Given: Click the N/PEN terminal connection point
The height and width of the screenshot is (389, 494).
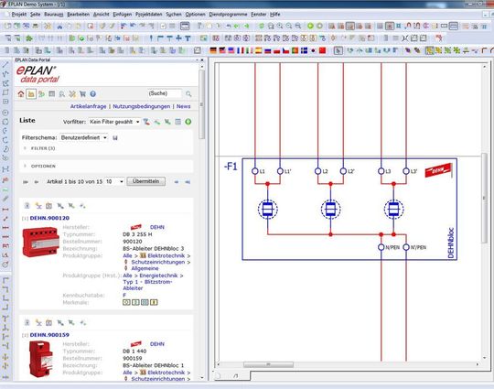Looking at the screenshot, I should coord(381,247).
